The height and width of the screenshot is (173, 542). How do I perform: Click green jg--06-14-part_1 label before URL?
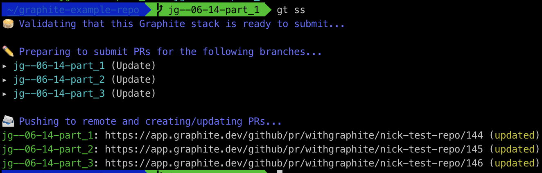click(x=47, y=135)
